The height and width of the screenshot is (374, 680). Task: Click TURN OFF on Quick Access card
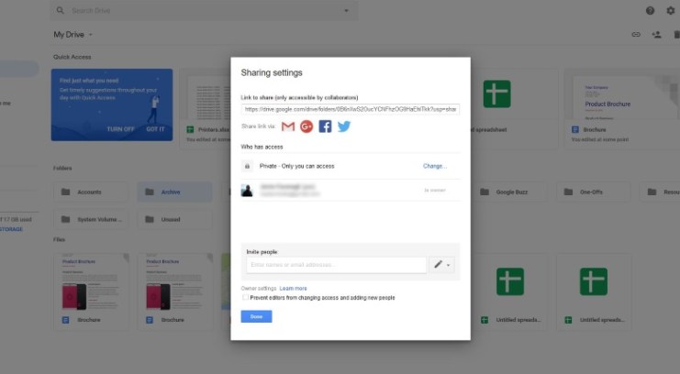(x=120, y=129)
